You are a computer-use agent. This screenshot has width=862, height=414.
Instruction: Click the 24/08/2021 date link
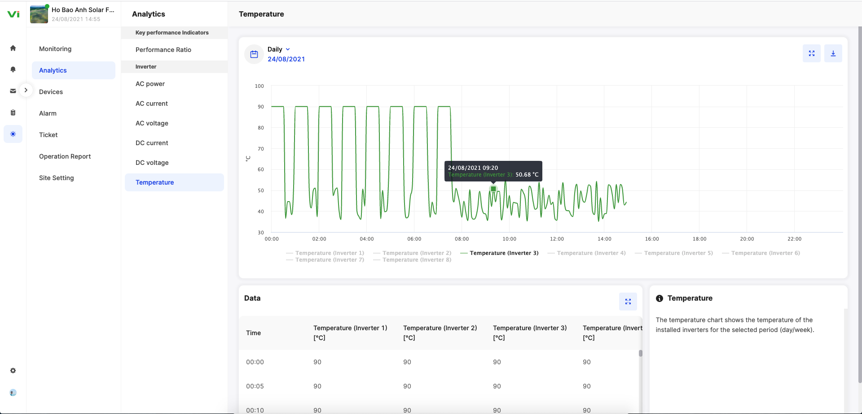(x=286, y=59)
